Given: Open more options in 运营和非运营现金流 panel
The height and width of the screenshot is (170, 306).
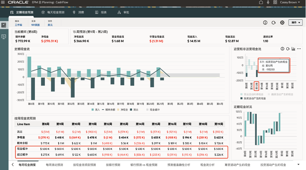Looking at the screenshot, I should [299, 49].
